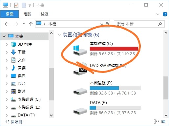Viewport: 169px width, 126px height.
Task: Expand the 下載 folder tree arrow
Action: (7, 52)
